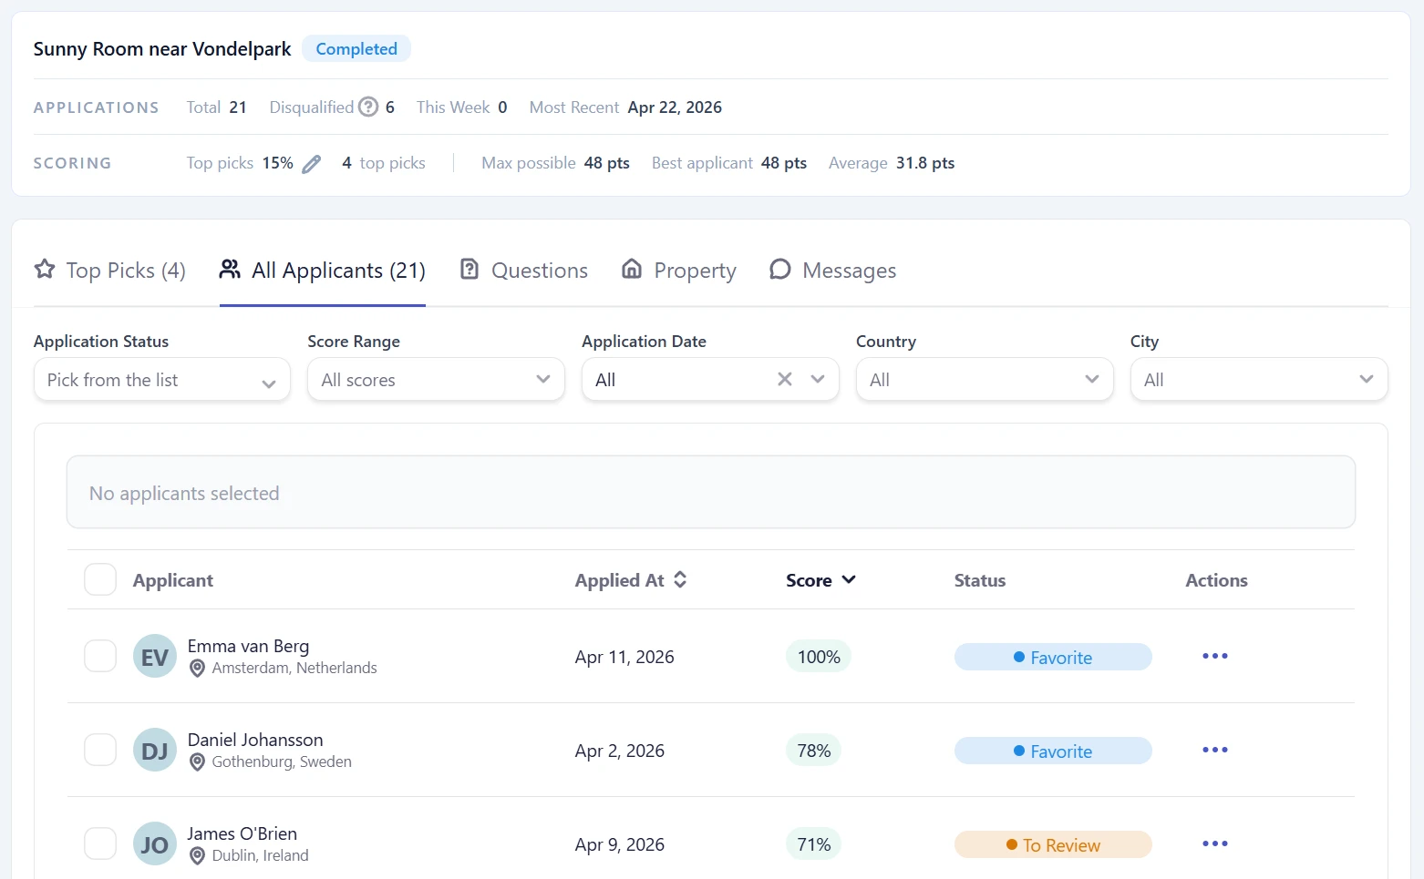Select the James O'Brien row checkbox

[100, 843]
